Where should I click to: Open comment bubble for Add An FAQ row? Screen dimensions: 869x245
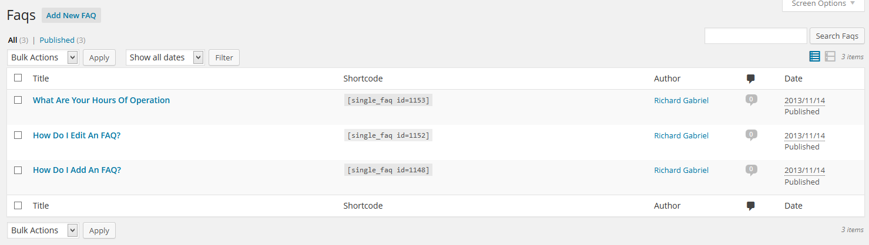pos(750,170)
